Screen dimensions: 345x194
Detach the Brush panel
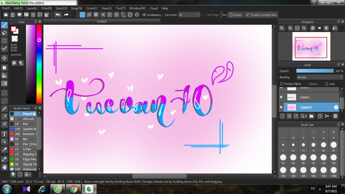36,108
